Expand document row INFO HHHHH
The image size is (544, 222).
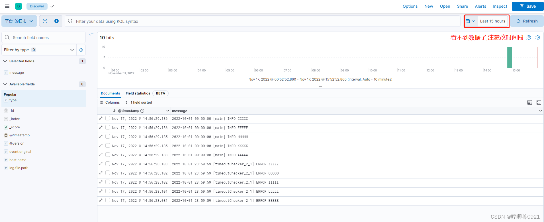(x=101, y=136)
